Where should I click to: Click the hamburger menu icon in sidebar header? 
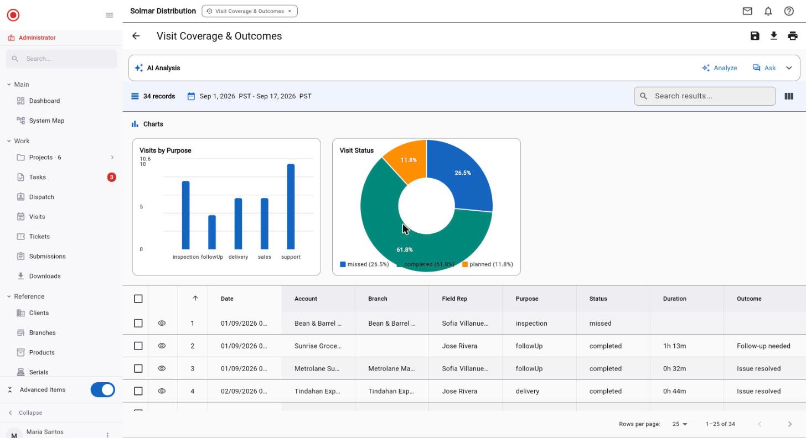(x=110, y=15)
